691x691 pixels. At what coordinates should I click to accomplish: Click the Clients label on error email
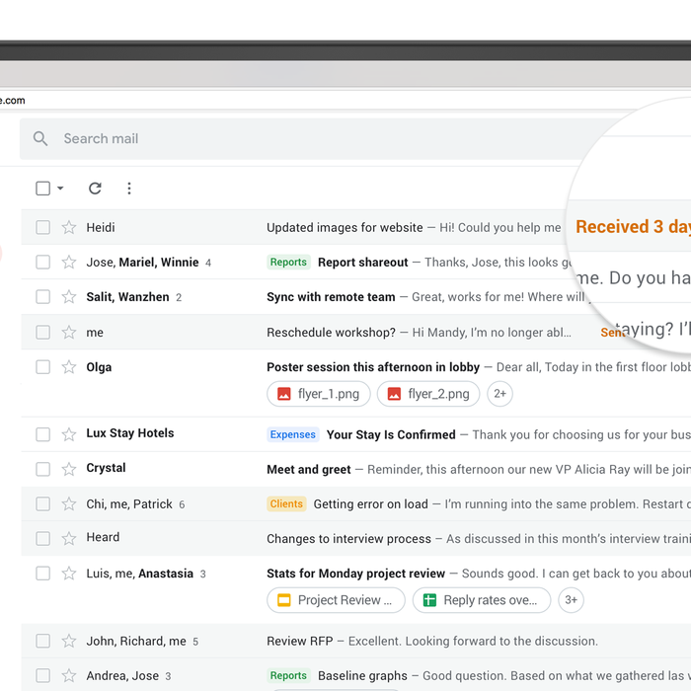point(286,503)
